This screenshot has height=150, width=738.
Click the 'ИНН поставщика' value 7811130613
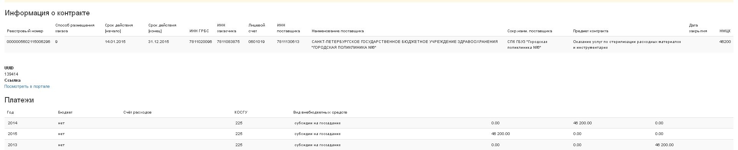(x=288, y=42)
